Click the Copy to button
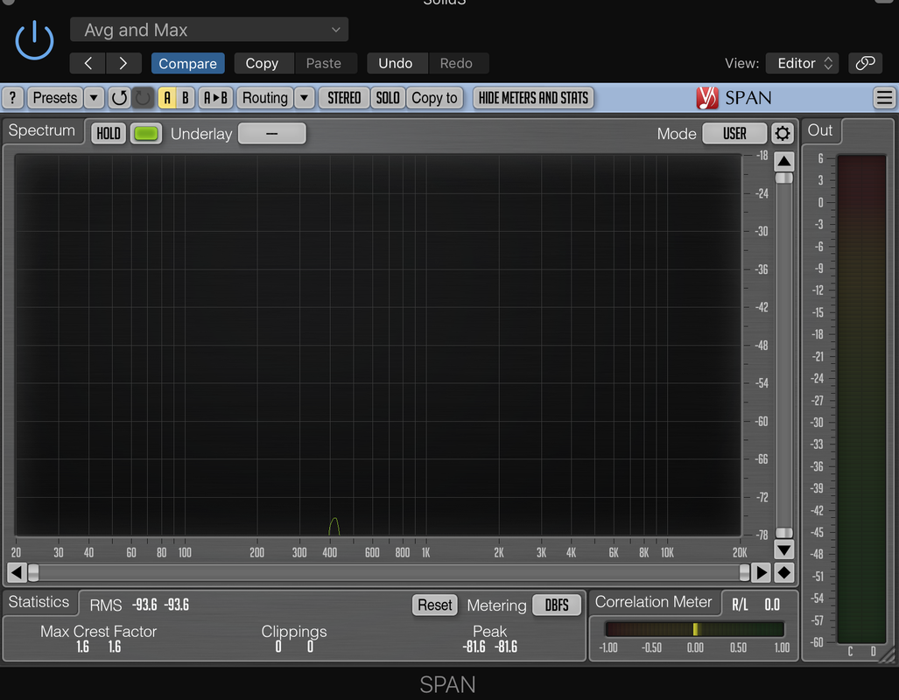899x700 pixels. [434, 98]
